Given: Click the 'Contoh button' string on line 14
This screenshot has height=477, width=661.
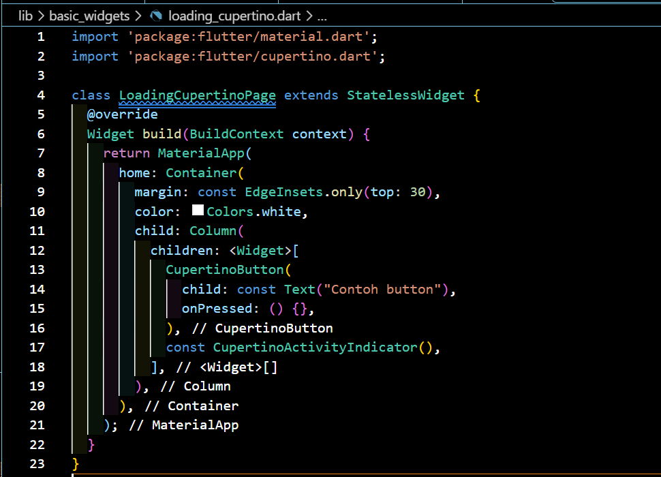Looking at the screenshot, I should pos(385,289).
